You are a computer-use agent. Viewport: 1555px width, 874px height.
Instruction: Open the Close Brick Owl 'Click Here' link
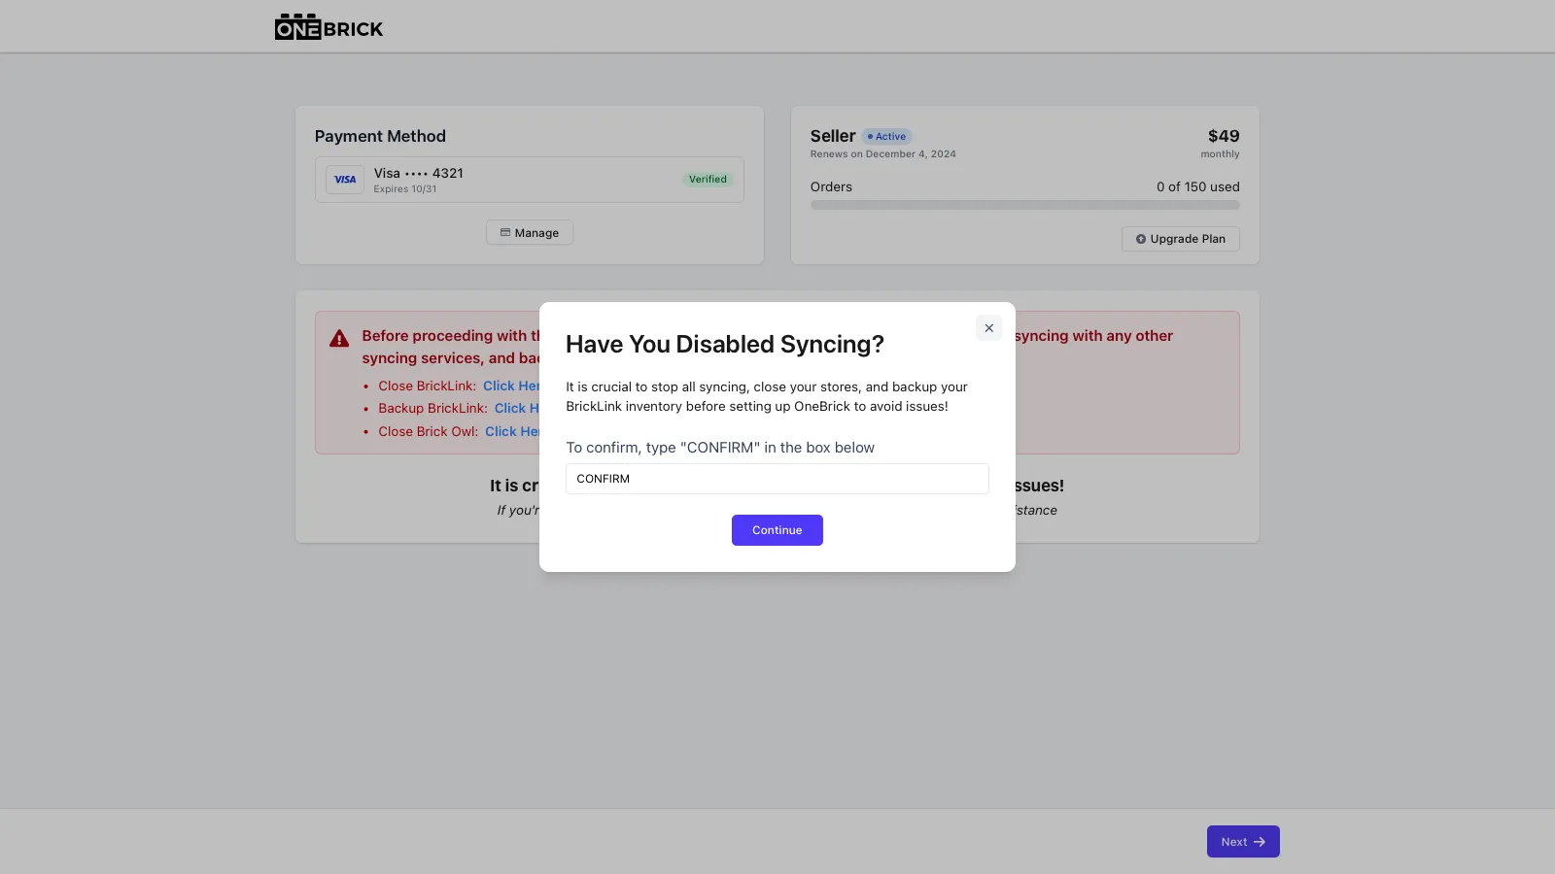click(x=512, y=431)
